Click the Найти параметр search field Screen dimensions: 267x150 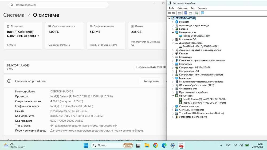(x=58, y=5)
